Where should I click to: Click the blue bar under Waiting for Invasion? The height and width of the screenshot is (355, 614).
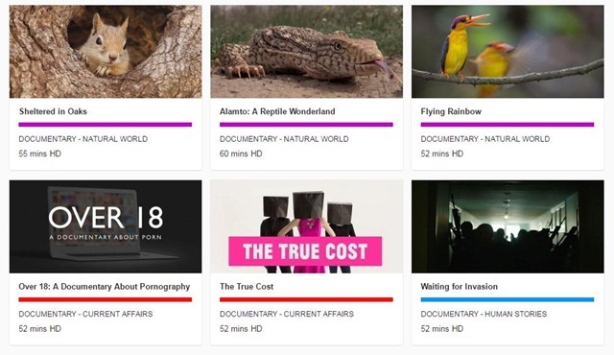click(508, 299)
